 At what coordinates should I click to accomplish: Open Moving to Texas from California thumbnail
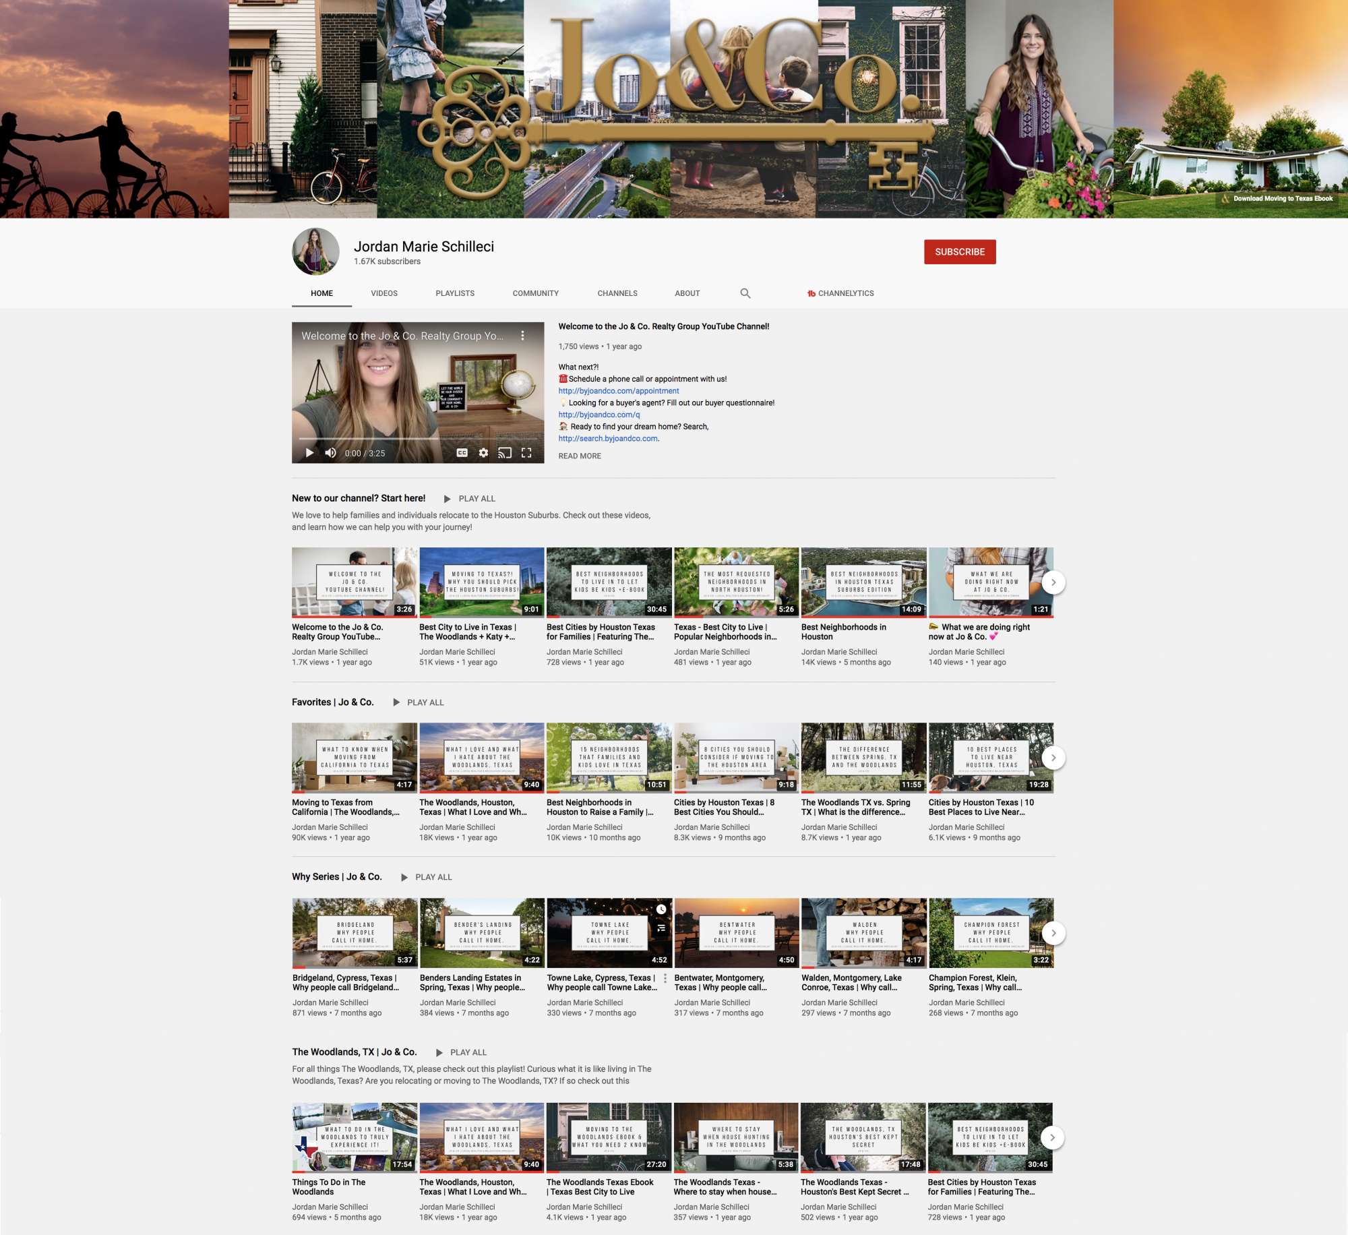(355, 758)
